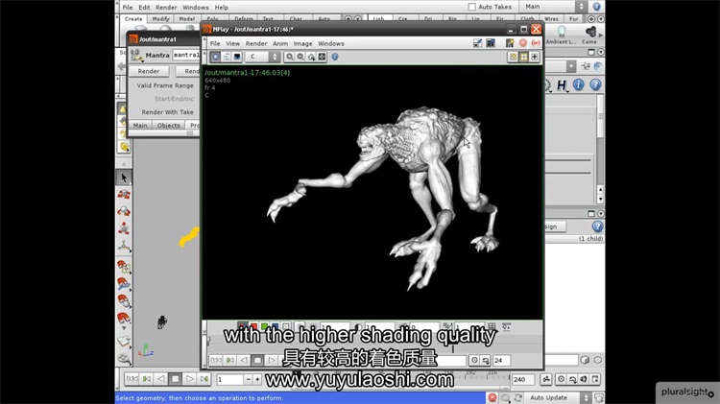
Task: Open Objects tab in mantra1 window
Action: click(169, 126)
